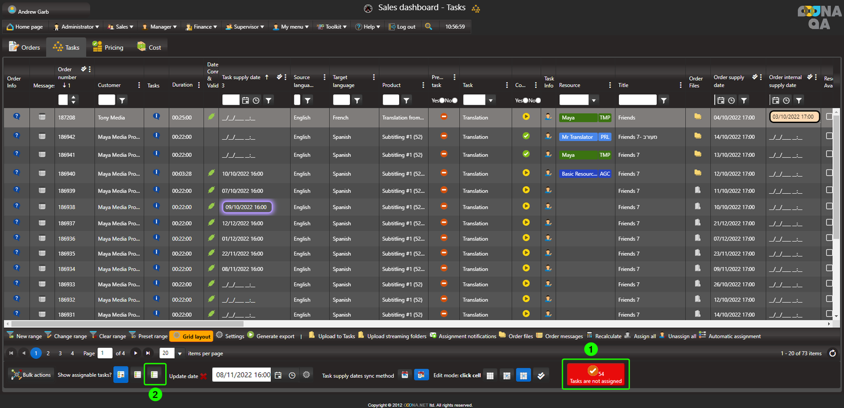Click the Customer column filter funnel icon
Screen dimensions: 844x408
click(x=122, y=100)
